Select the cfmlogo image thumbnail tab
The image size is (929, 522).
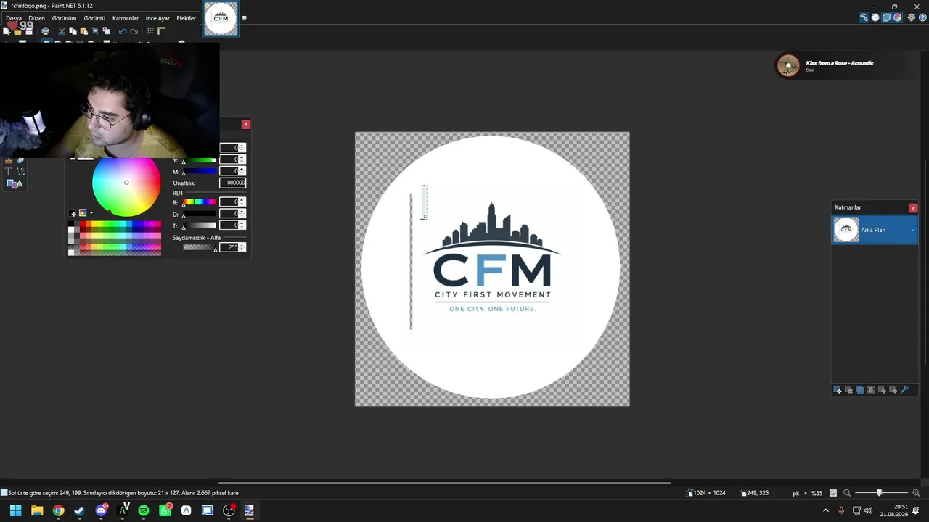point(221,19)
